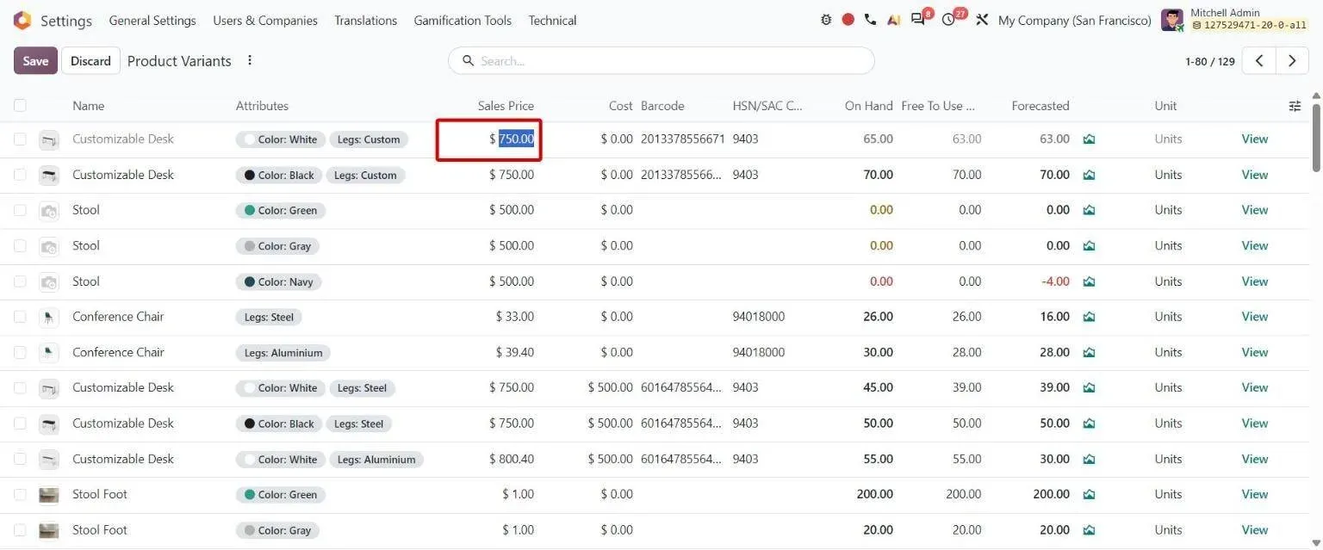Click the Color: Green tag on Stool row
1323x550 pixels.
[281, 210]
